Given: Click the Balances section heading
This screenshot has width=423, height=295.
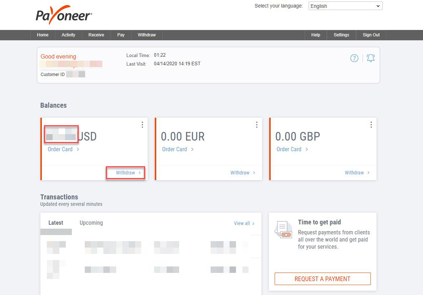Looking at the screenshot, I should tap(53, 105).
